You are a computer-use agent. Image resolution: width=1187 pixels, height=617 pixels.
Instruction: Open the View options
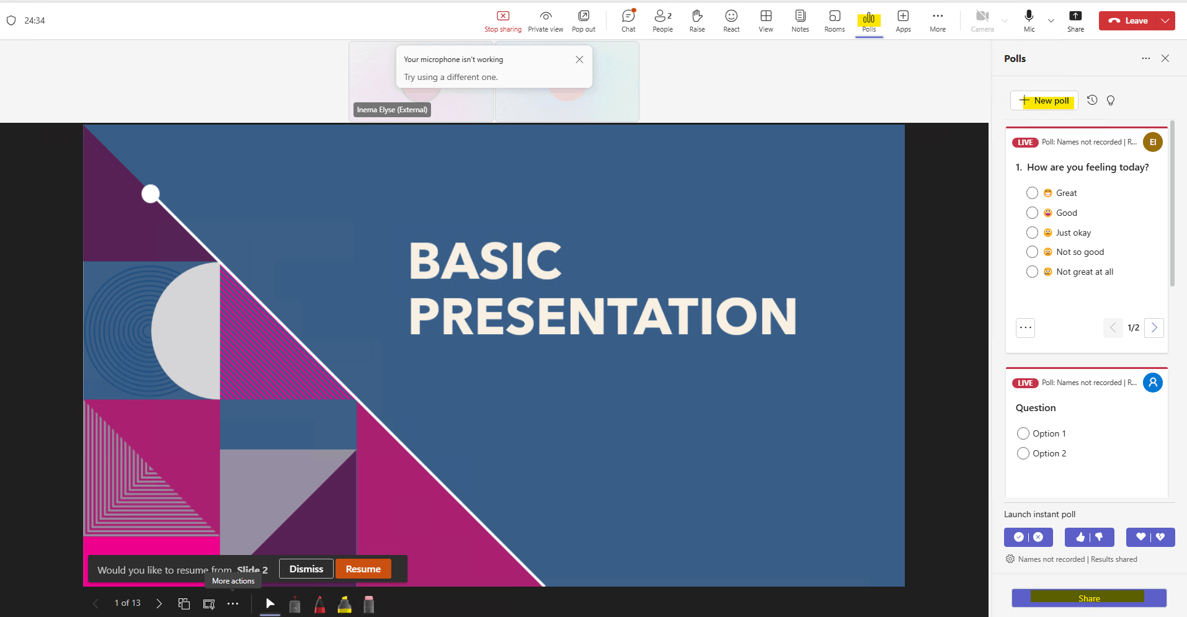click(x=766, y=20)
